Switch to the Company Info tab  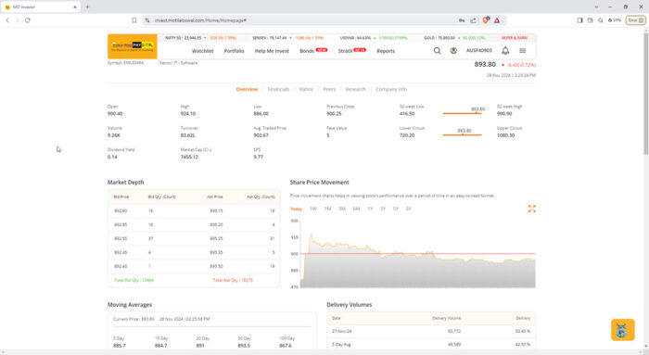tap(391, 89)
